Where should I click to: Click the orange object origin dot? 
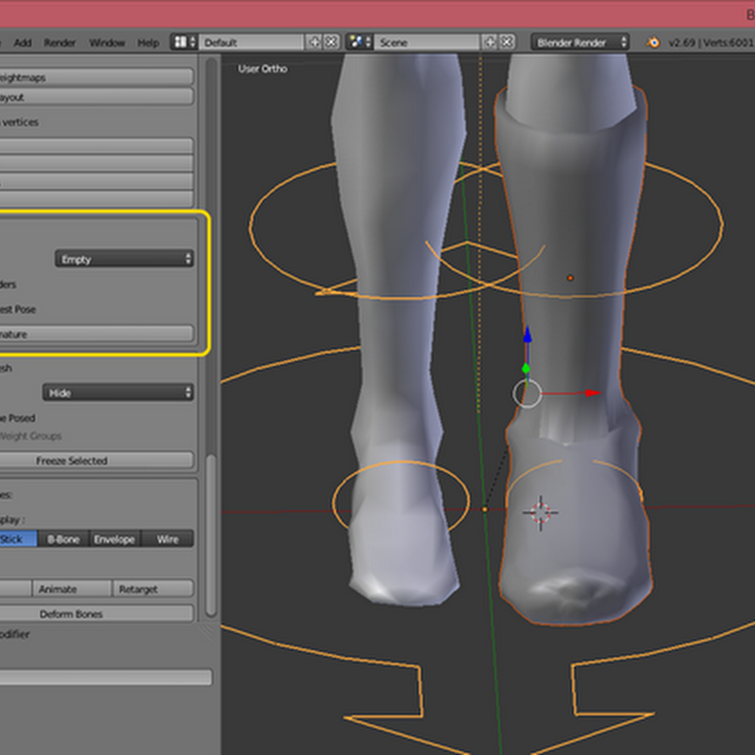pos(570,277)
